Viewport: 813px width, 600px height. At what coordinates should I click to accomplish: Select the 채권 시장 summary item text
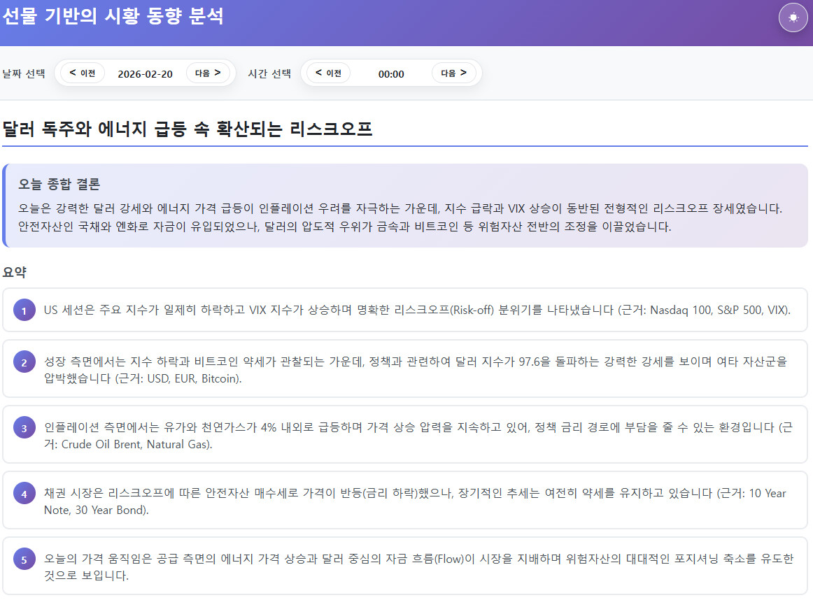coord(413,501)
